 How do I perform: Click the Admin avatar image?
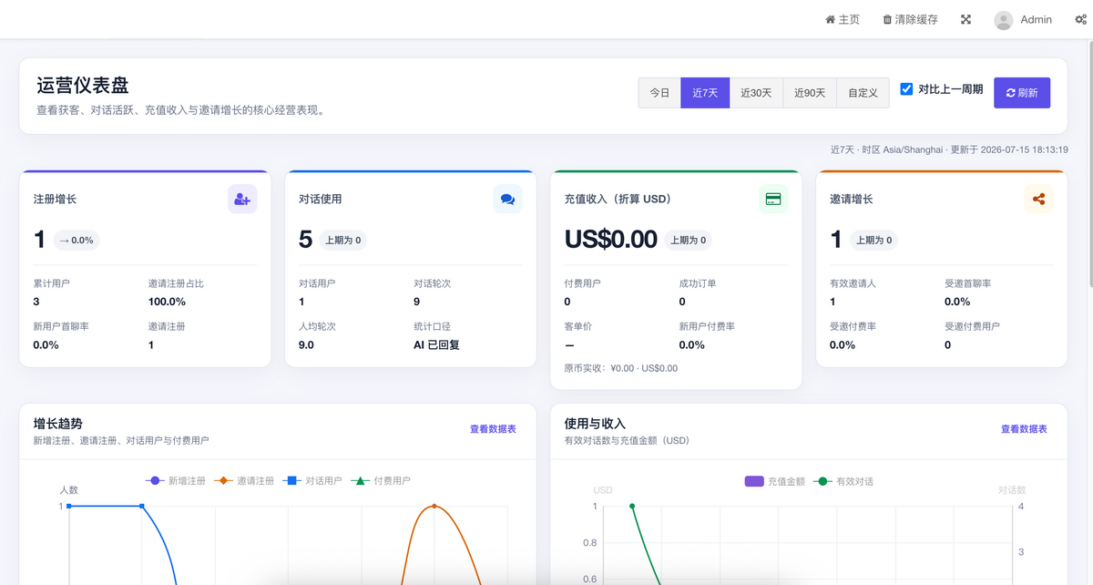click(x=1004, y=20)
